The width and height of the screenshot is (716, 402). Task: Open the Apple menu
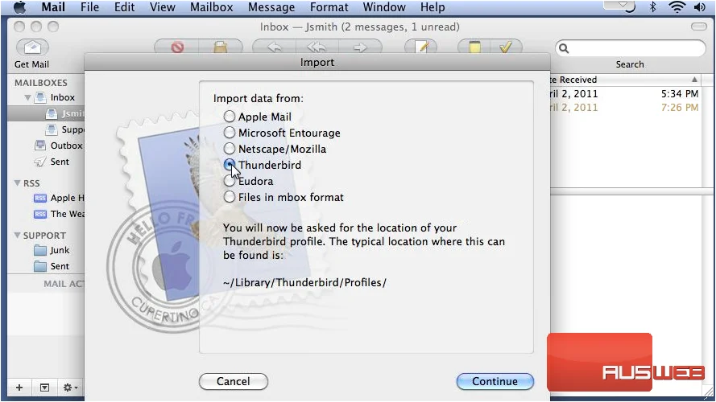pyautogui.click(x=19, y=7)
